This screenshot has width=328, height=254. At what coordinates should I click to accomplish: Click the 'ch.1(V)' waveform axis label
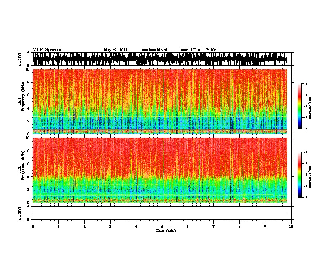coord(20,59)
